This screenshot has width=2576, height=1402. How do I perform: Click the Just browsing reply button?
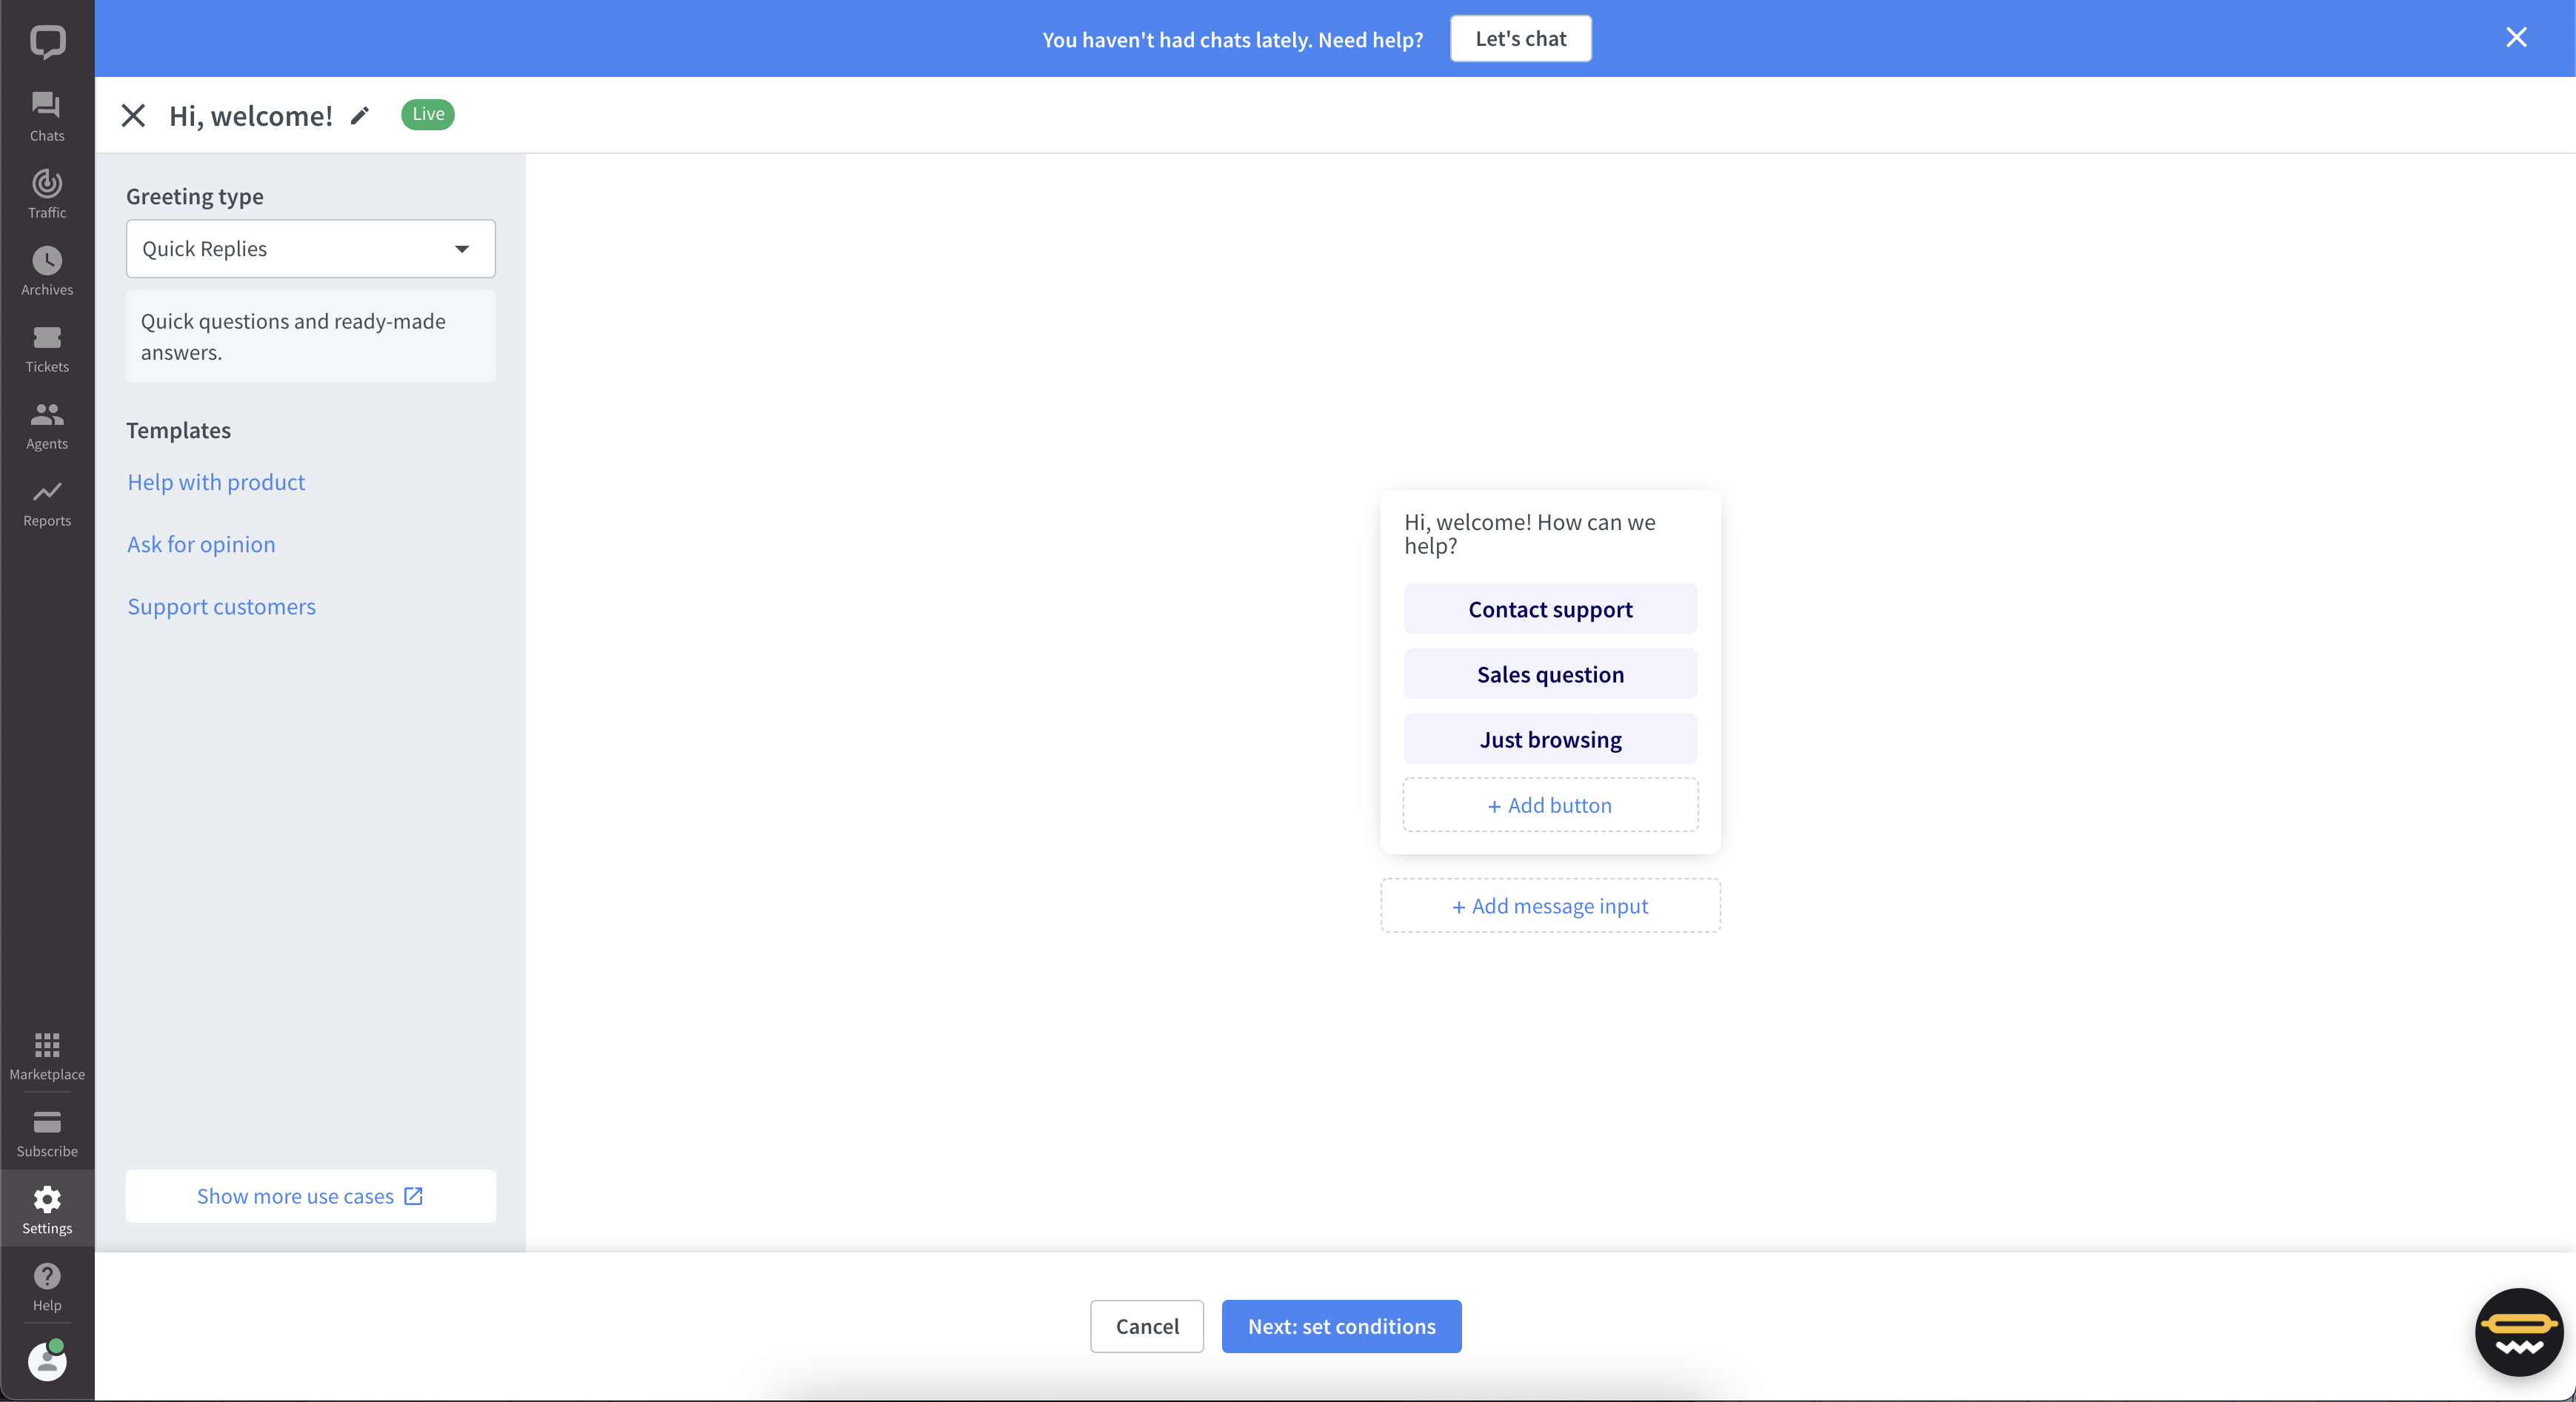[1550, 739]
